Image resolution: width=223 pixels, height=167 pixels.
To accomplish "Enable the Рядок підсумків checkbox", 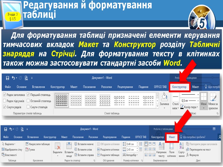I will point(4,100).
